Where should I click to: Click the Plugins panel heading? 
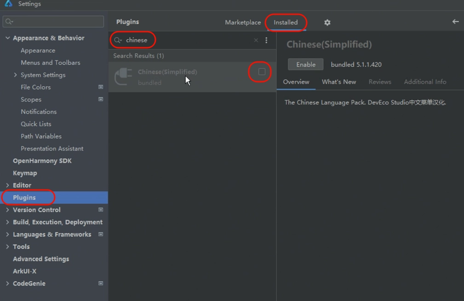pyautogui.click(x=127, y=22)
